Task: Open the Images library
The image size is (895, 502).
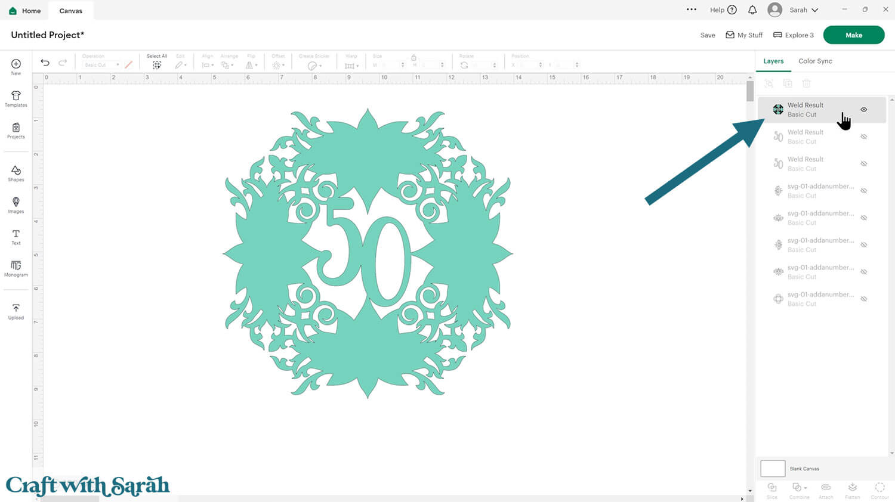Action: click(x=16, y=205)
